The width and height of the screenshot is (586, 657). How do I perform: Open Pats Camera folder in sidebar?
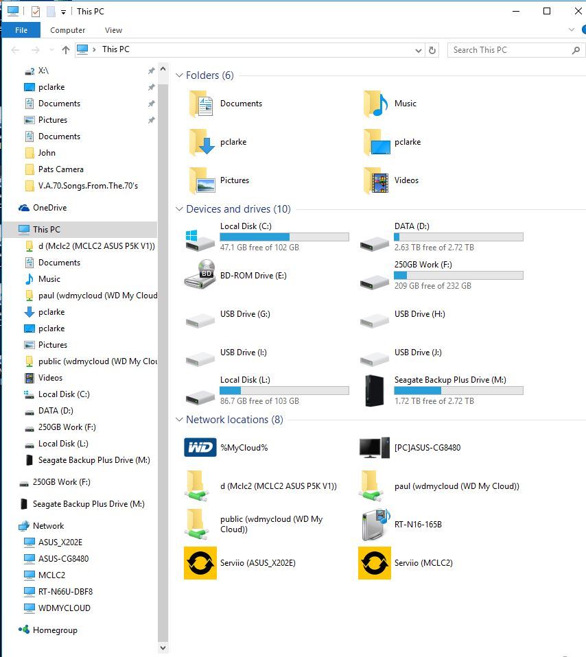54,169
